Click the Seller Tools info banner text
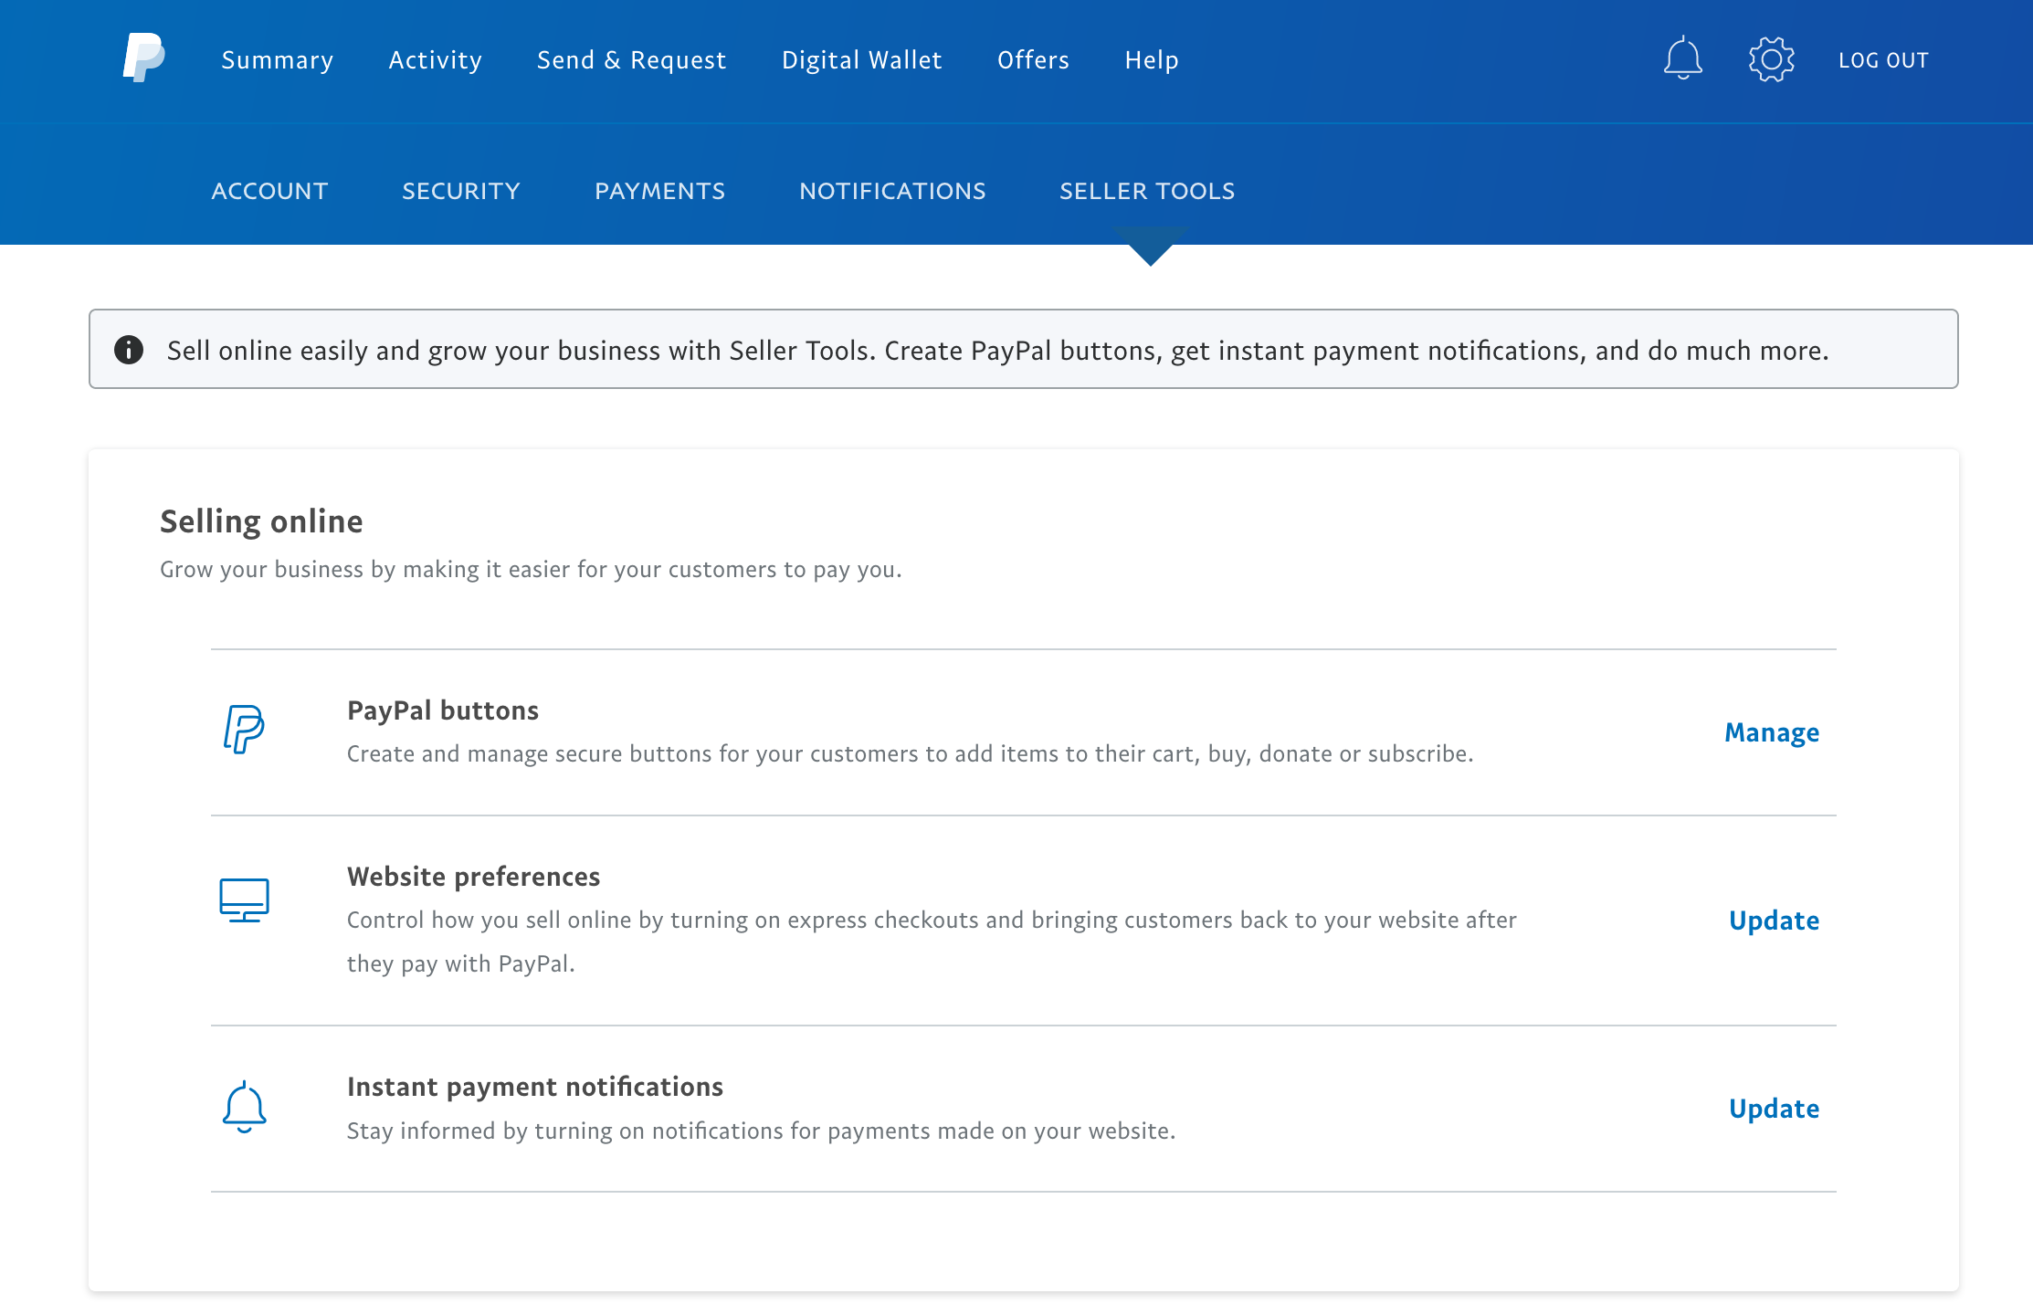 point(998,351)
